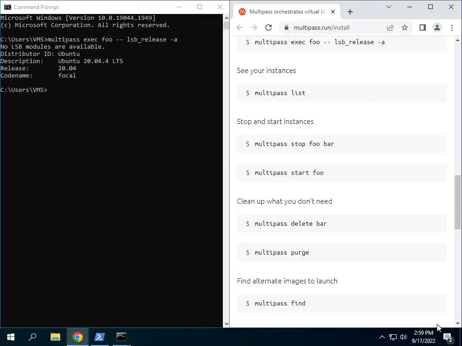This screenshot has height=346, width=462.
Task: Click the Chrome page scrollbar thumb
Action: click(x=457, y=202)
